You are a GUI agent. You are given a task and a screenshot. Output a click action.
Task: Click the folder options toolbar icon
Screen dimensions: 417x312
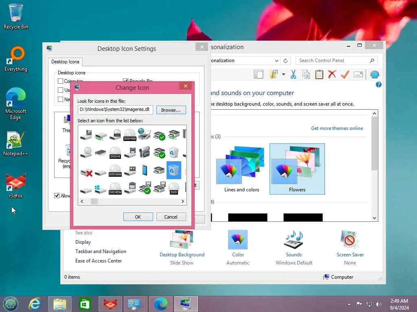(x=274, y=74)
